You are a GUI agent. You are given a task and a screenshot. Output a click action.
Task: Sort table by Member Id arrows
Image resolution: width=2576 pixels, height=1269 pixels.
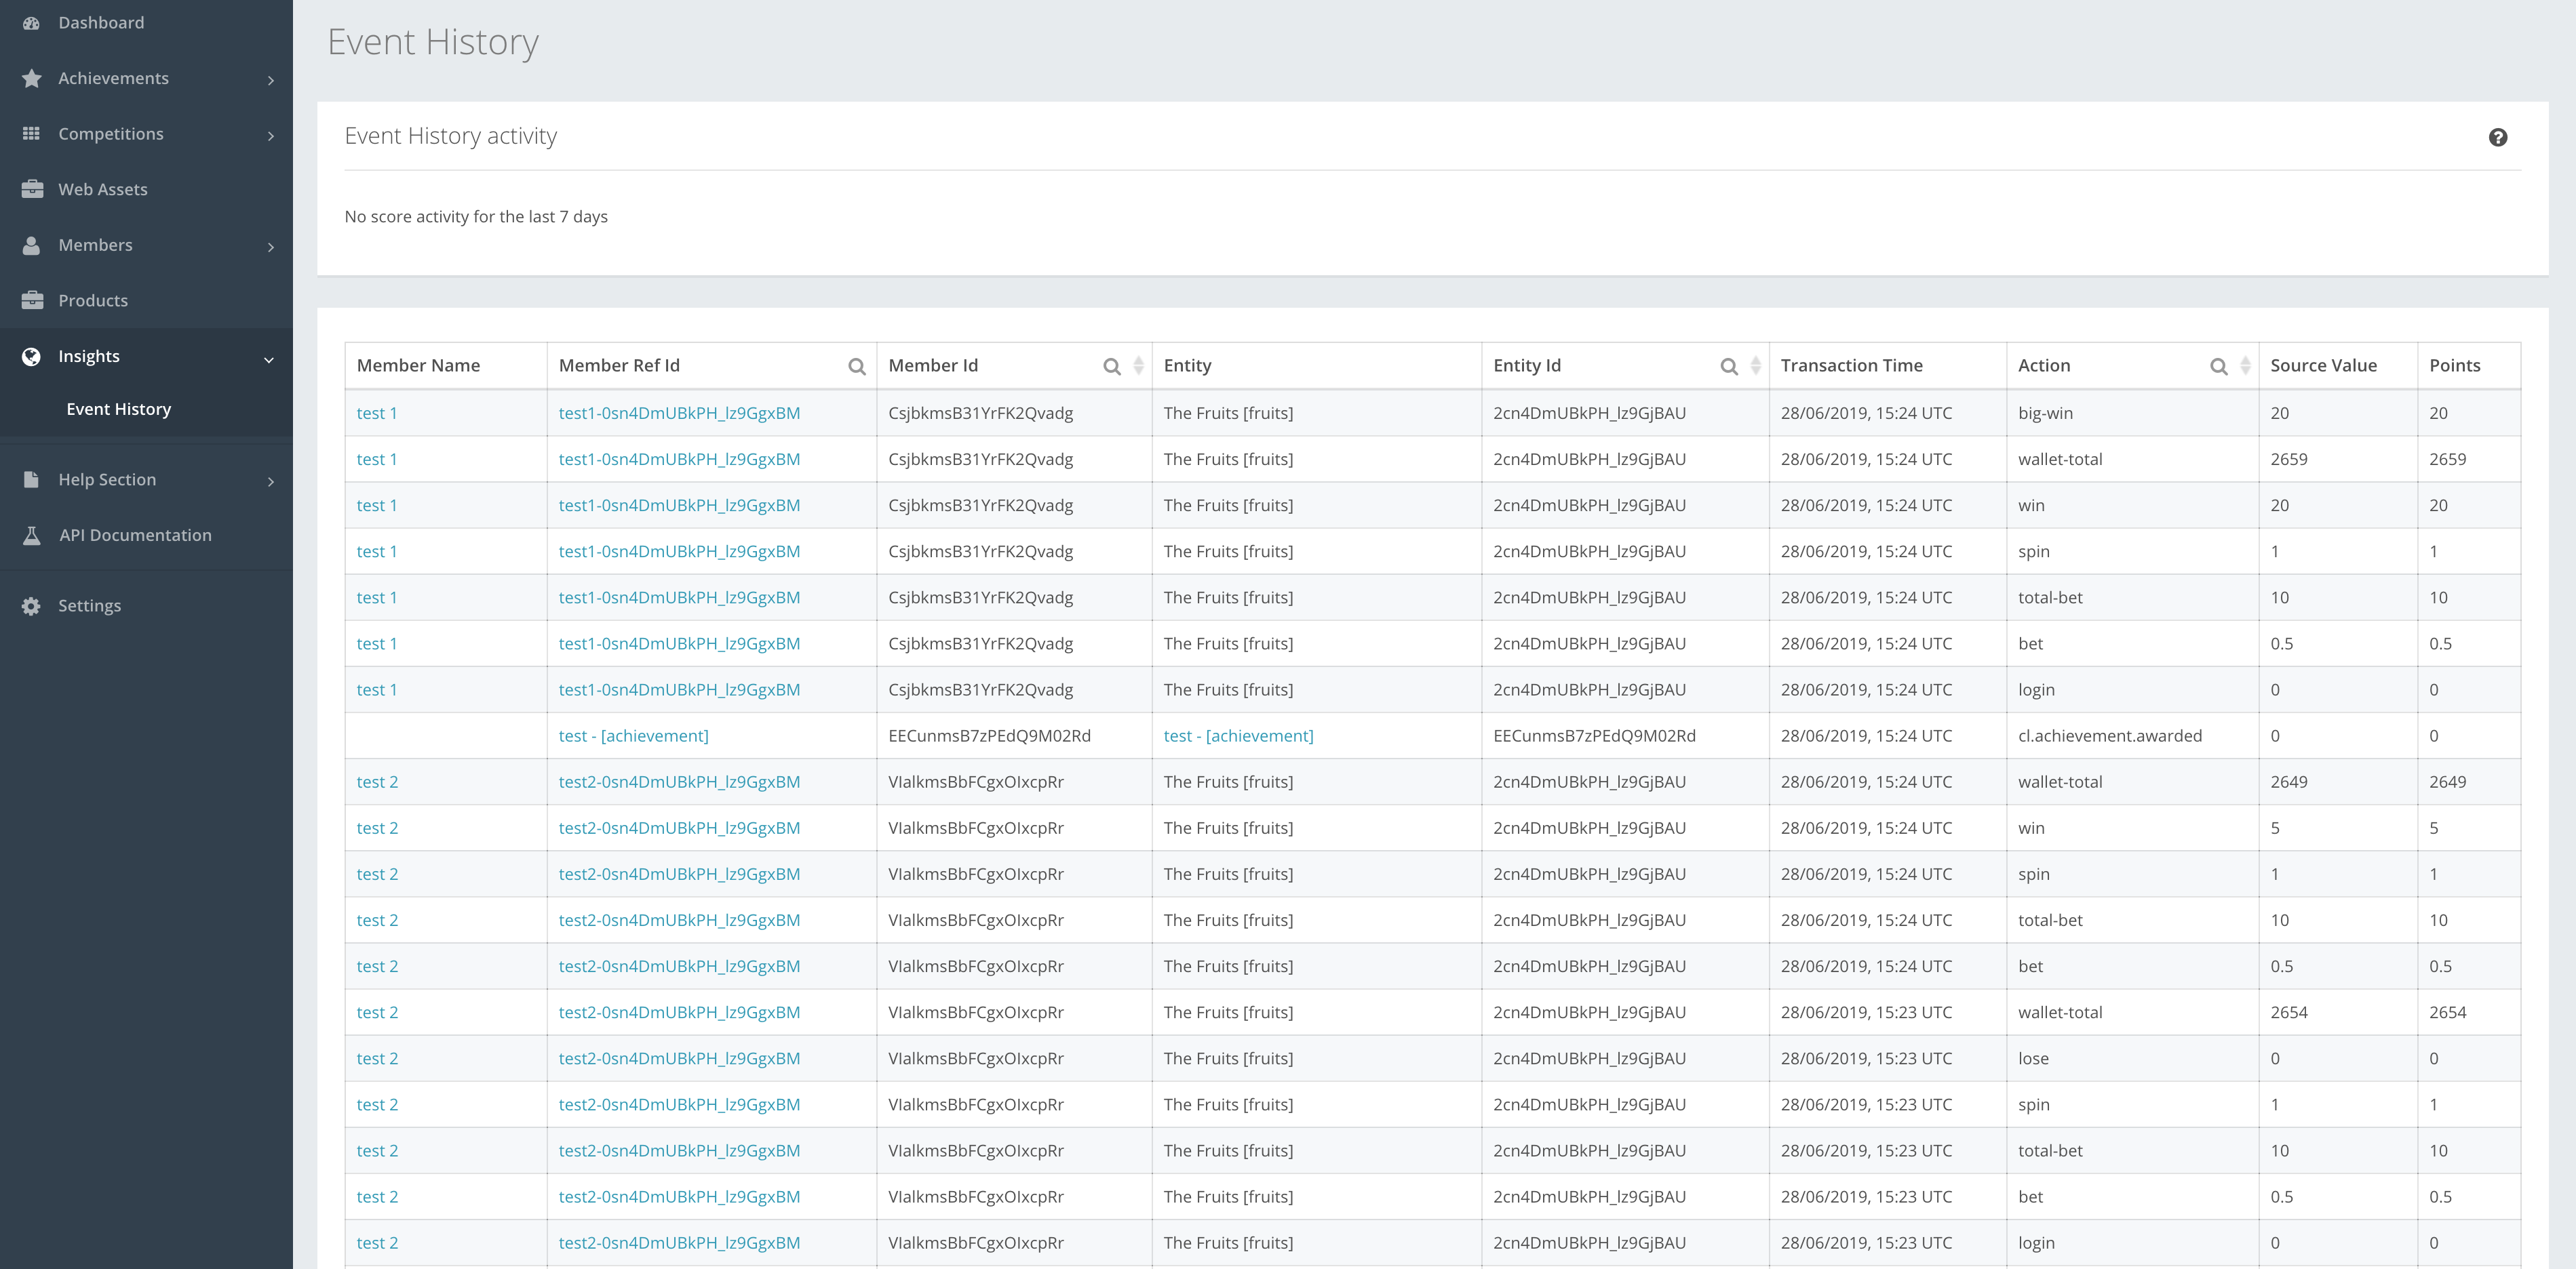[1138, 365]
